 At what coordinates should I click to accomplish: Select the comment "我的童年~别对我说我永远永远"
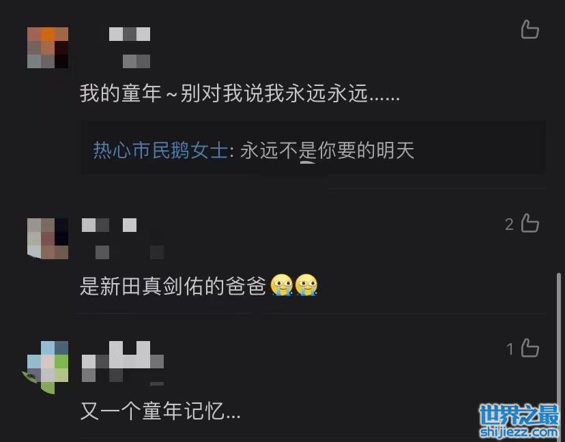point(240,93)
